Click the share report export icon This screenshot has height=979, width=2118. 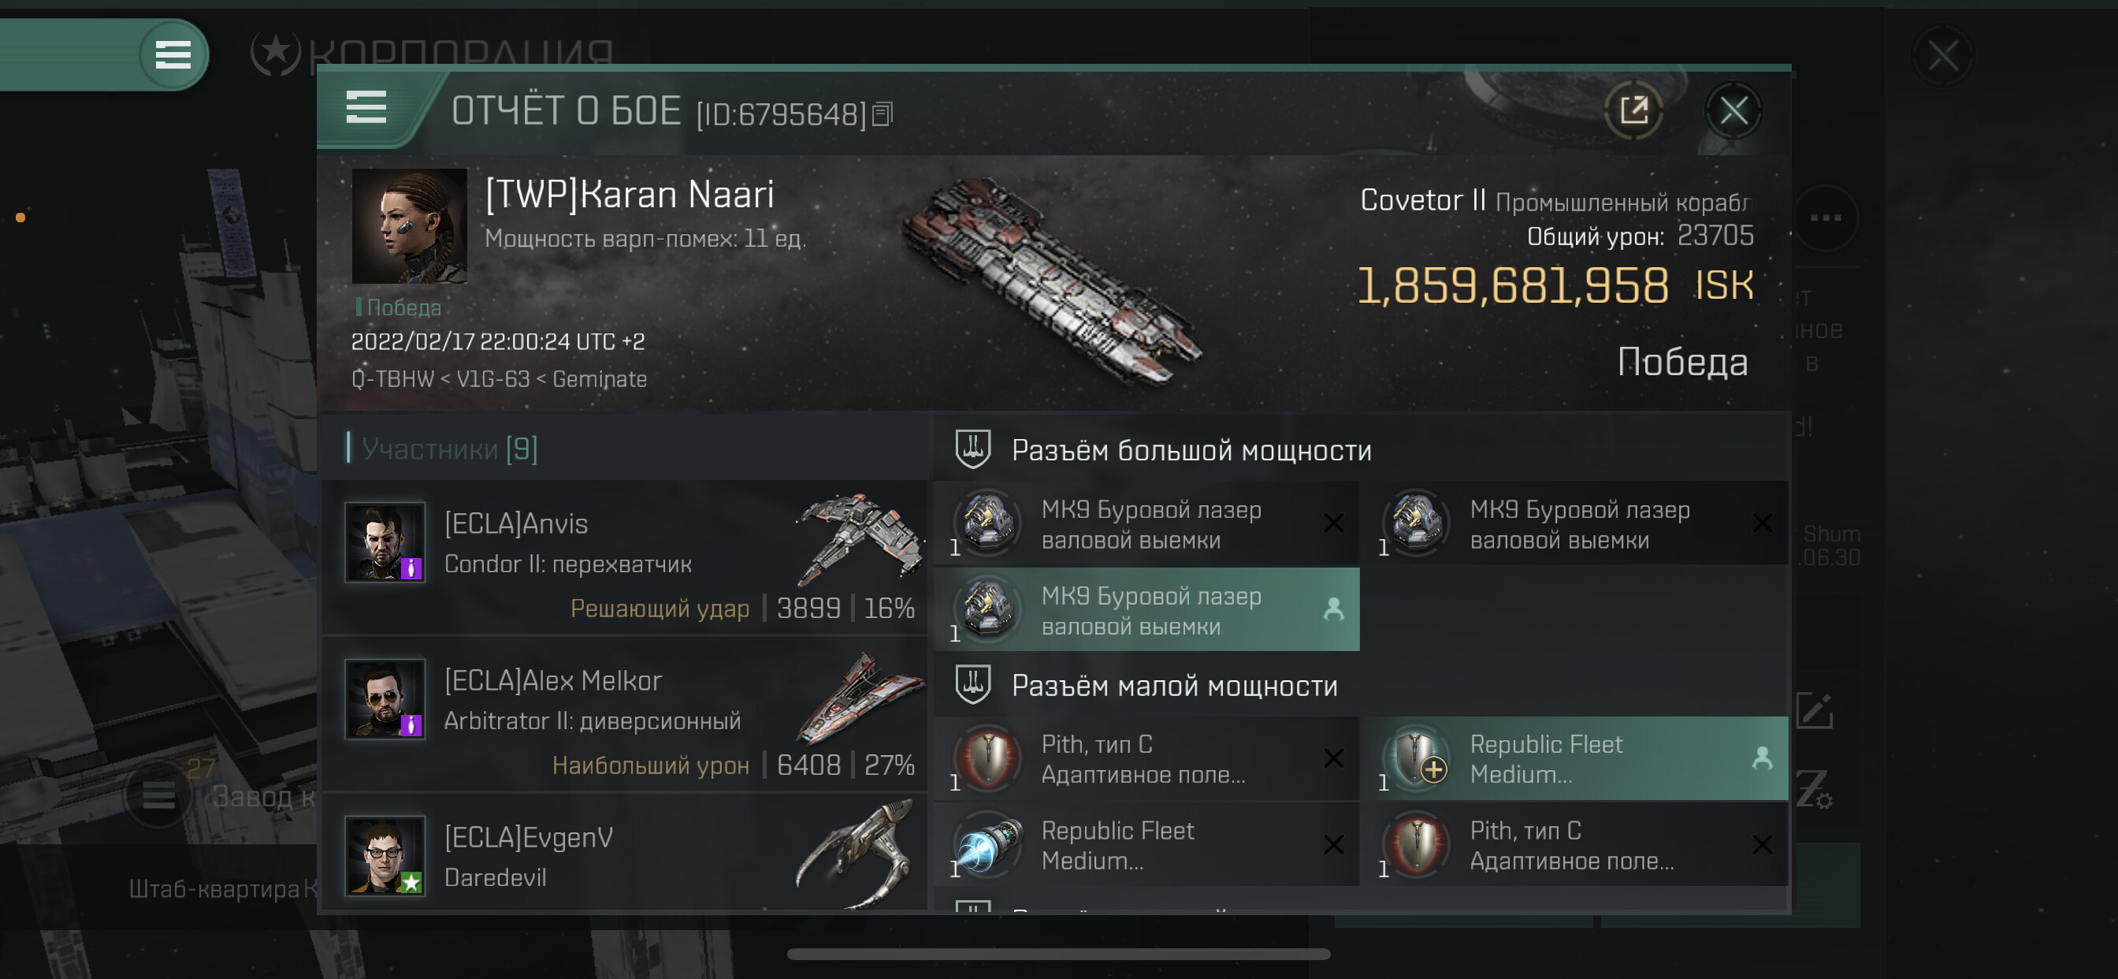coord(1633,110)
